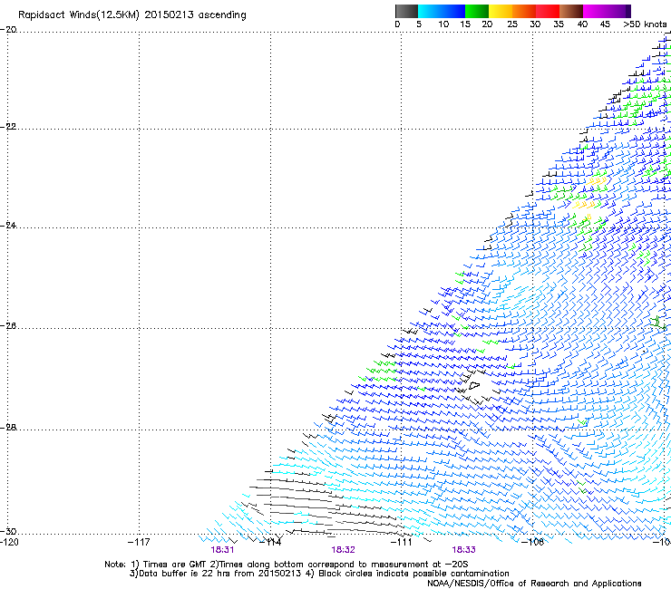Click the '-111' longitude axis label
671x589 pixels.
click(x=402, y=542)
